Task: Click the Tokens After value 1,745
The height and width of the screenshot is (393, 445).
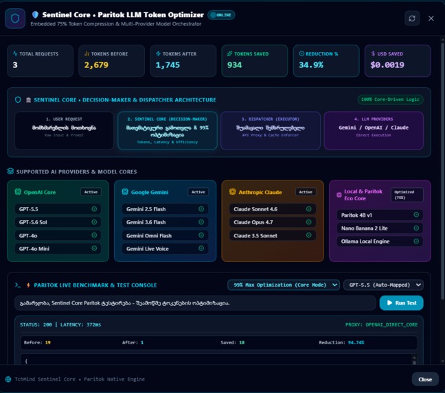Action: pos(168,65)
